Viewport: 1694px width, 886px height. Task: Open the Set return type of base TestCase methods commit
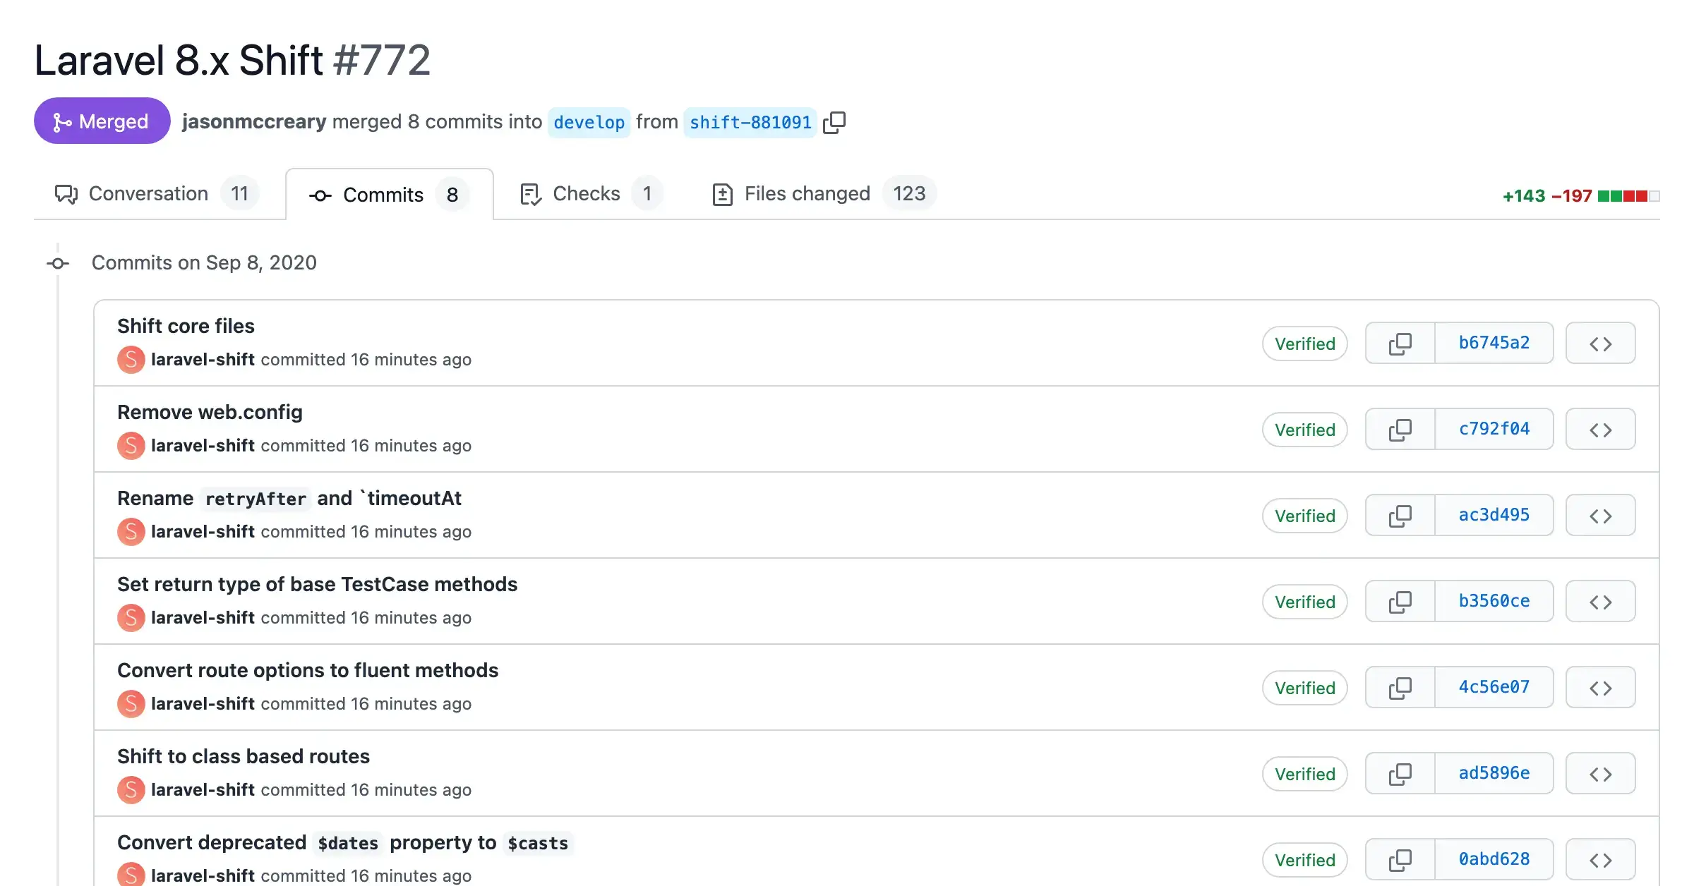(x=318, y=584)
